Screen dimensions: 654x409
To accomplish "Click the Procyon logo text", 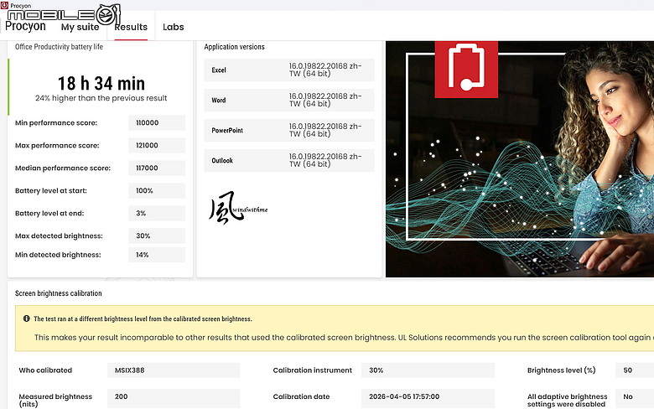I will click(x=25, y=26).
